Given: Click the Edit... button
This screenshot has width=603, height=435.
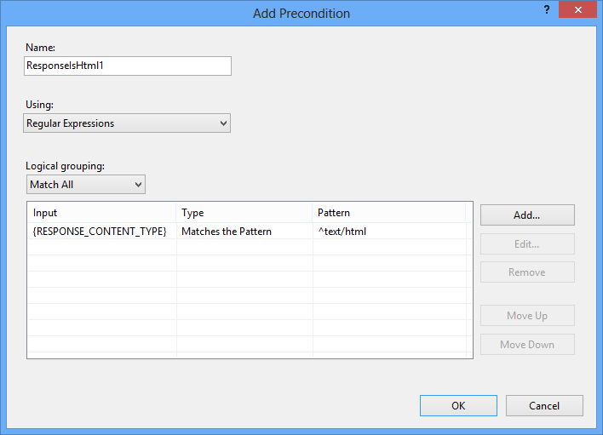Looking at the screenshot, I should [x=527, y=243].
